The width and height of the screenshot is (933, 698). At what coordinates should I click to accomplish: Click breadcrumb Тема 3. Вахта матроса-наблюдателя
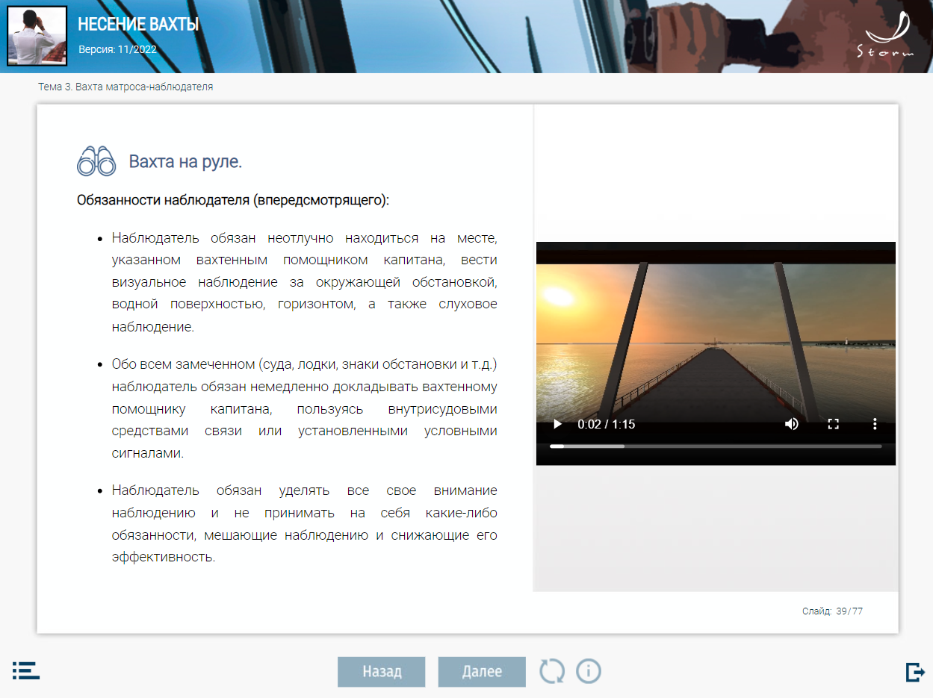coord(125,87)
